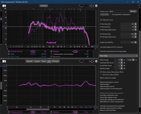This screenshot has width=141, height=114.
Task: Toggle '60 Edition' trace in lower legend
Action: pyautogui.click(x=9, y=112)
